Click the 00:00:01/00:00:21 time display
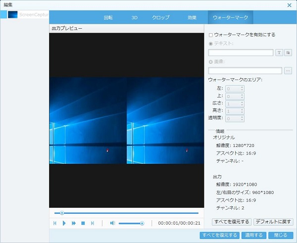 (x=179, y=223)
